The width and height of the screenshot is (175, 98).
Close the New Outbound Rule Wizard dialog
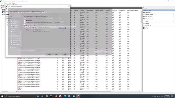69,6
